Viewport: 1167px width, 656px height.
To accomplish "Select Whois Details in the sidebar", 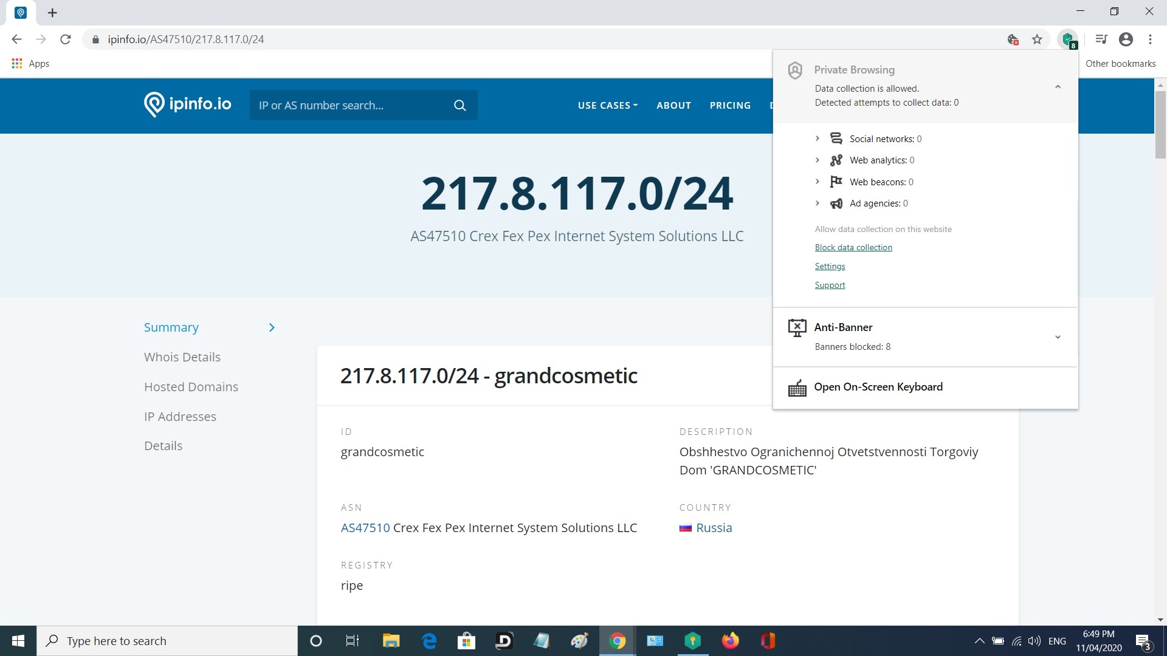I will (182, 357).
